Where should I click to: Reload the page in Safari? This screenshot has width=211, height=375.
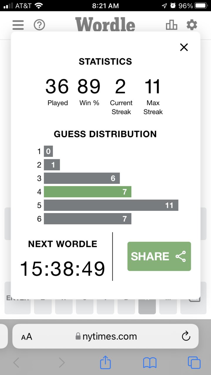tap(186, 336)
